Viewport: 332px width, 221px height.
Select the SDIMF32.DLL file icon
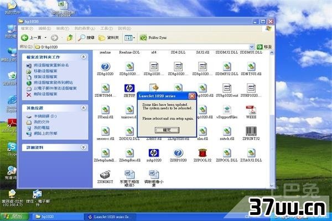(227, 67)
